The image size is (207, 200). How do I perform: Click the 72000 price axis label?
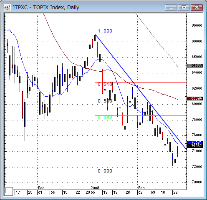pyautogui.click(x=197, y=167)
